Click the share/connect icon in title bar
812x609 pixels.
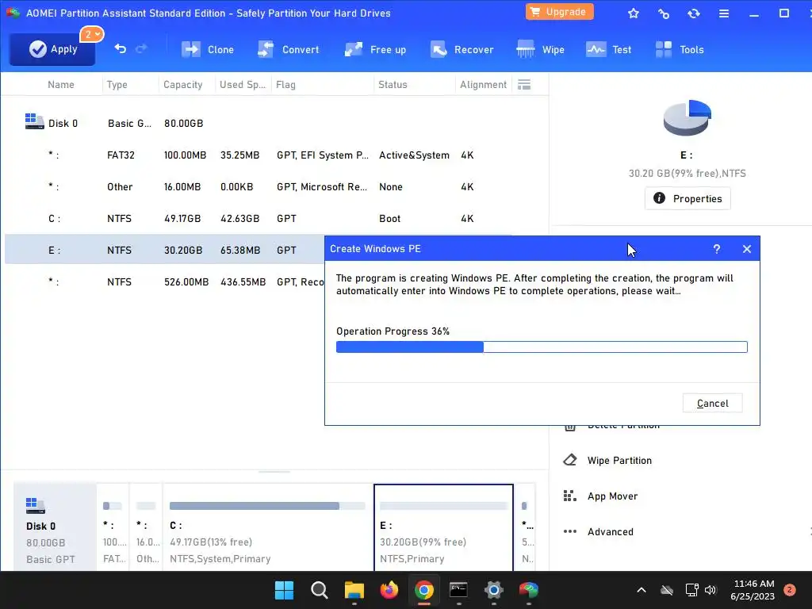tap(664, 13)
